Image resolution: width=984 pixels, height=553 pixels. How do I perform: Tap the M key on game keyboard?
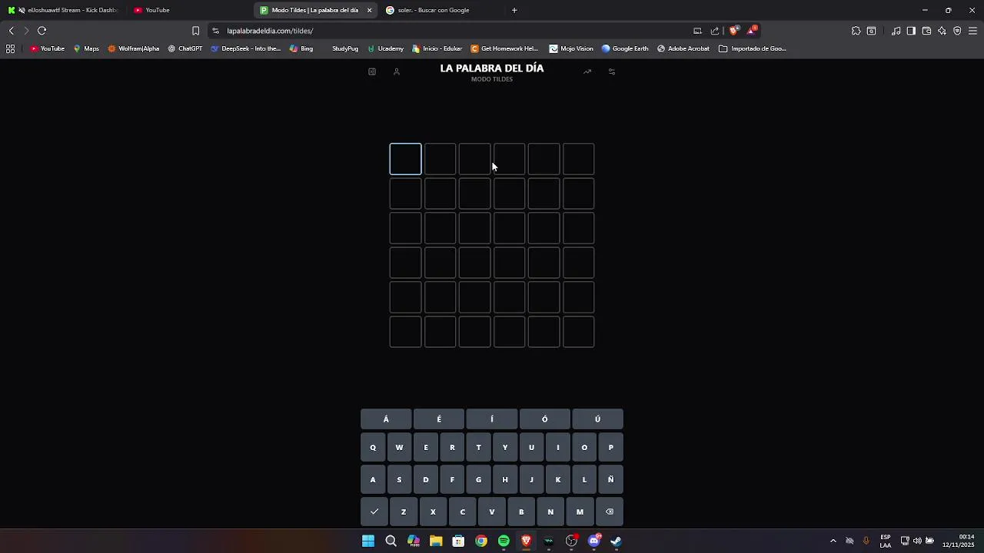[x=580, y=512]
